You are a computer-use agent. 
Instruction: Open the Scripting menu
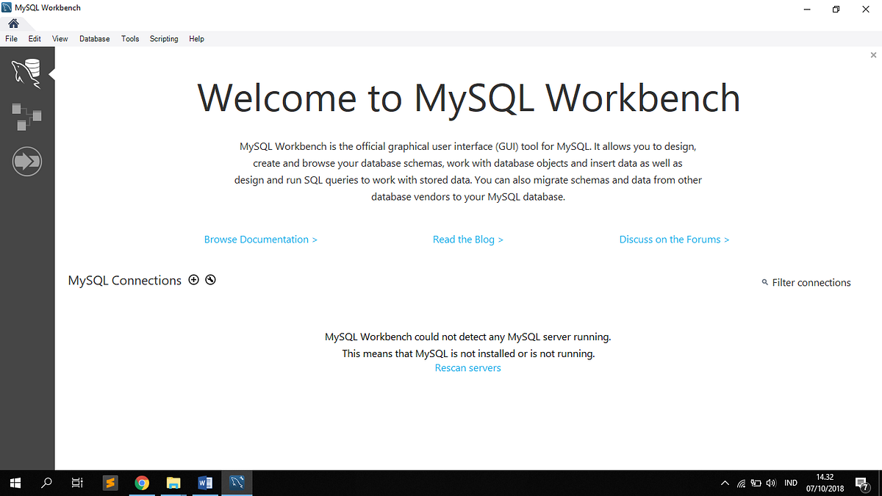(x=163, y=38)
